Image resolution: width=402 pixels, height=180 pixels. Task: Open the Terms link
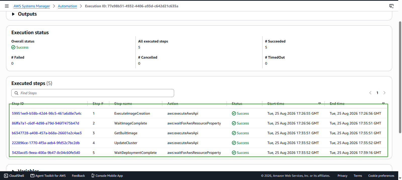coord(358,176)
